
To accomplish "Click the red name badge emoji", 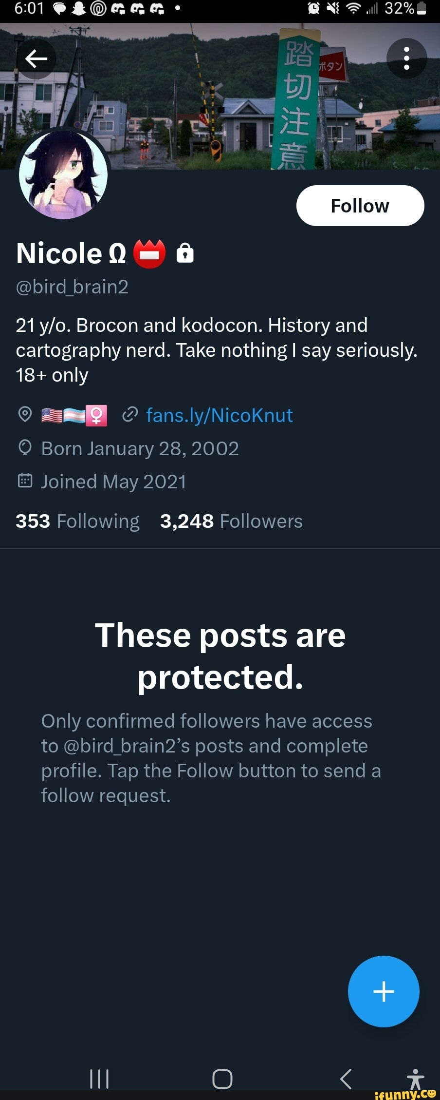I will [x=149, y=253].
